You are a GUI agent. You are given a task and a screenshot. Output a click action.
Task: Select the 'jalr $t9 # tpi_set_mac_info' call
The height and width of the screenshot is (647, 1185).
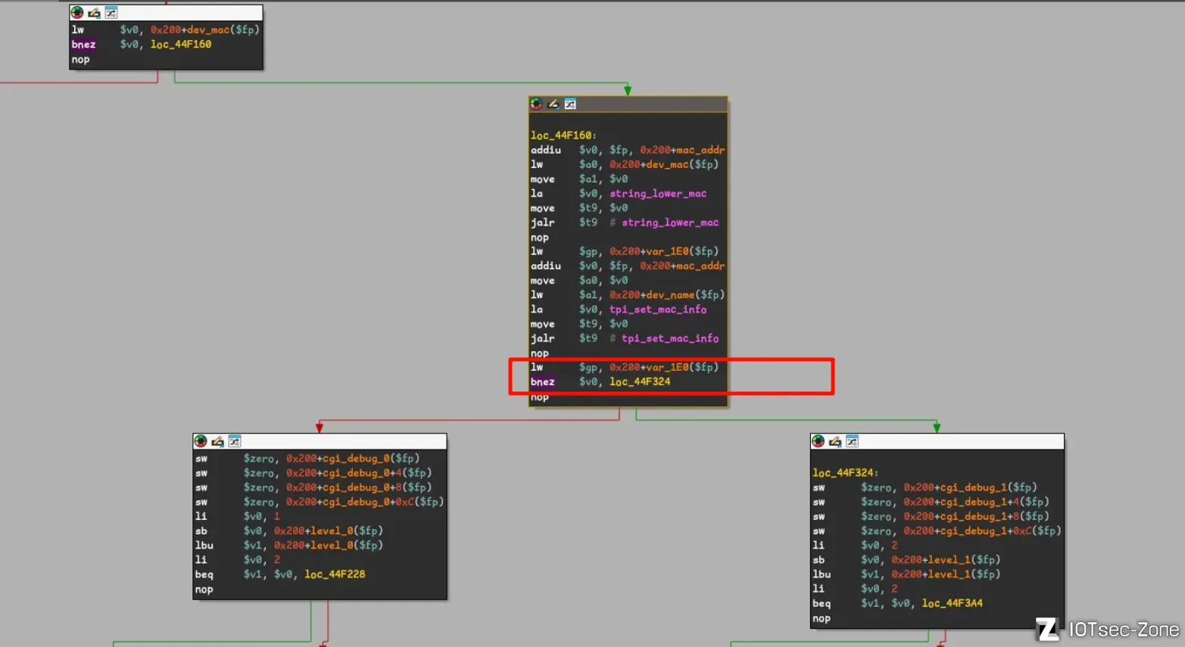[625, 338]
